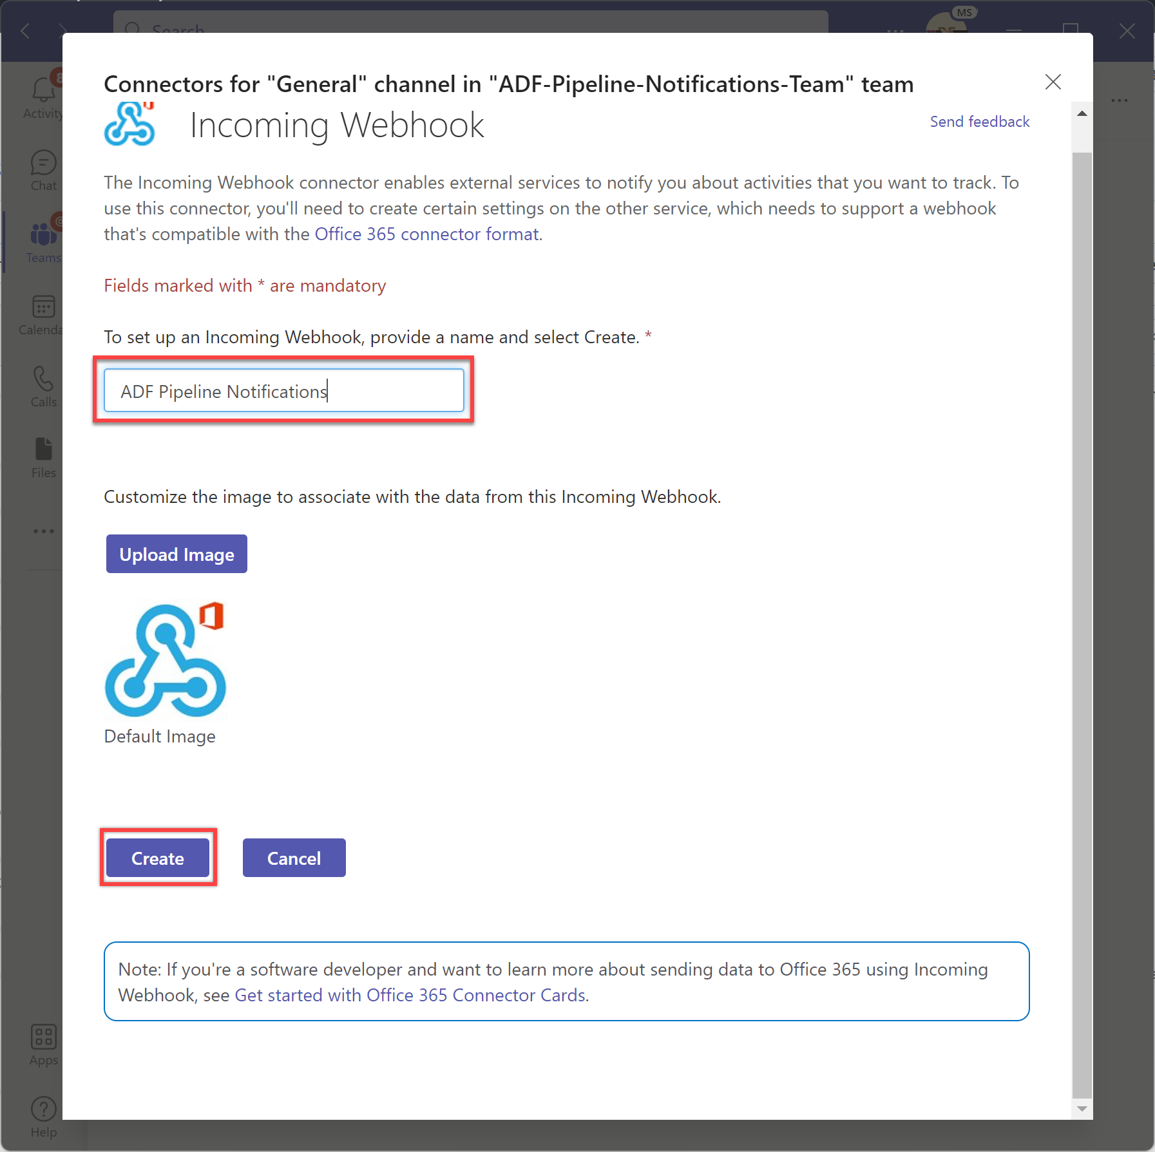Screen dimensions: 1155x1152
Task: Open the Activity bell icon
Action: point(43,90)
